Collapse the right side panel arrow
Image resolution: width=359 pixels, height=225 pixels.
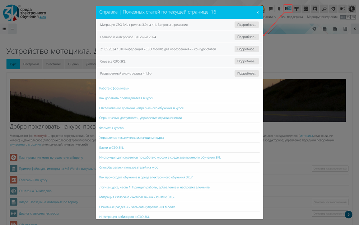(355, 29)
